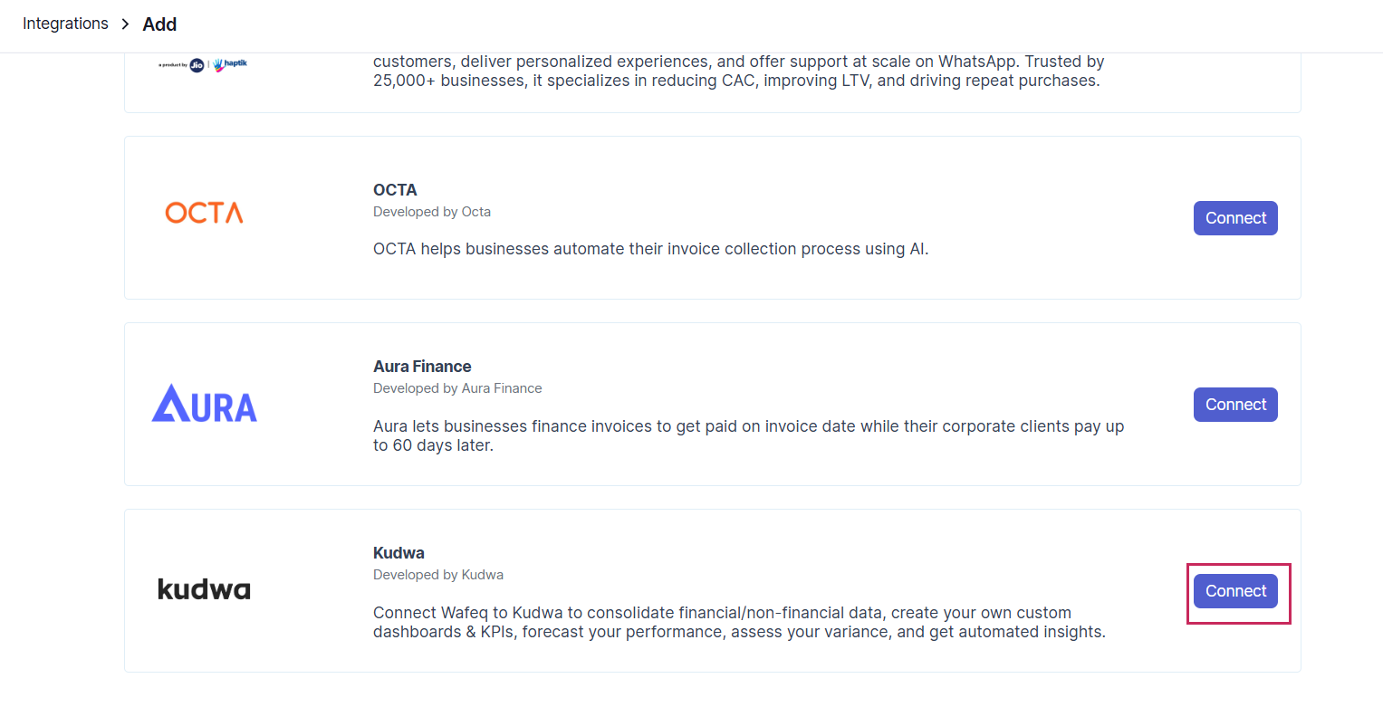
Task: Connect the OCTA integration
Action: [1234, 218]
